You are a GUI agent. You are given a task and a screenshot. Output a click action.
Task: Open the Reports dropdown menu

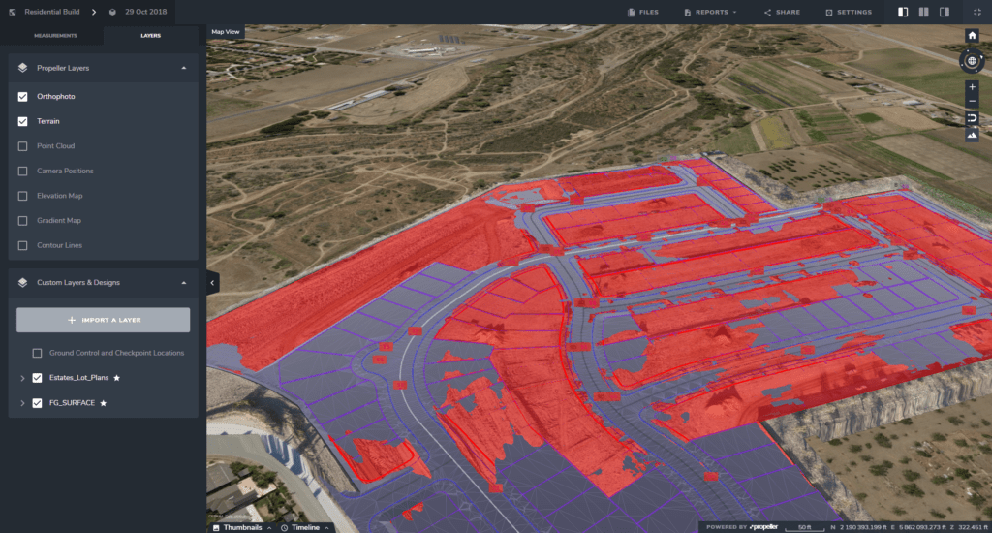(710, 13)
